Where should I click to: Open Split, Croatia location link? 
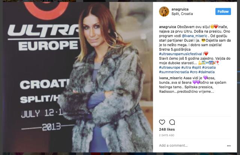tap(182, 14)
